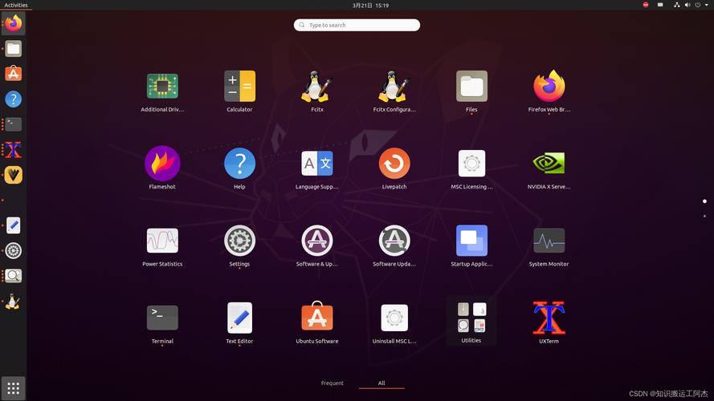Viewport: 714px width, 401px height.
Task: Click Ubuntu Software icon in the dock
Action: point(13,74)
